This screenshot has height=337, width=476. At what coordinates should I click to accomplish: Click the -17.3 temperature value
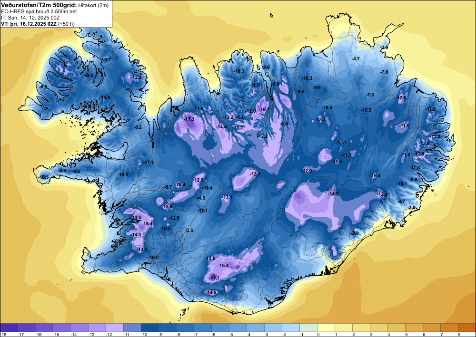click(x=189, y=119)
